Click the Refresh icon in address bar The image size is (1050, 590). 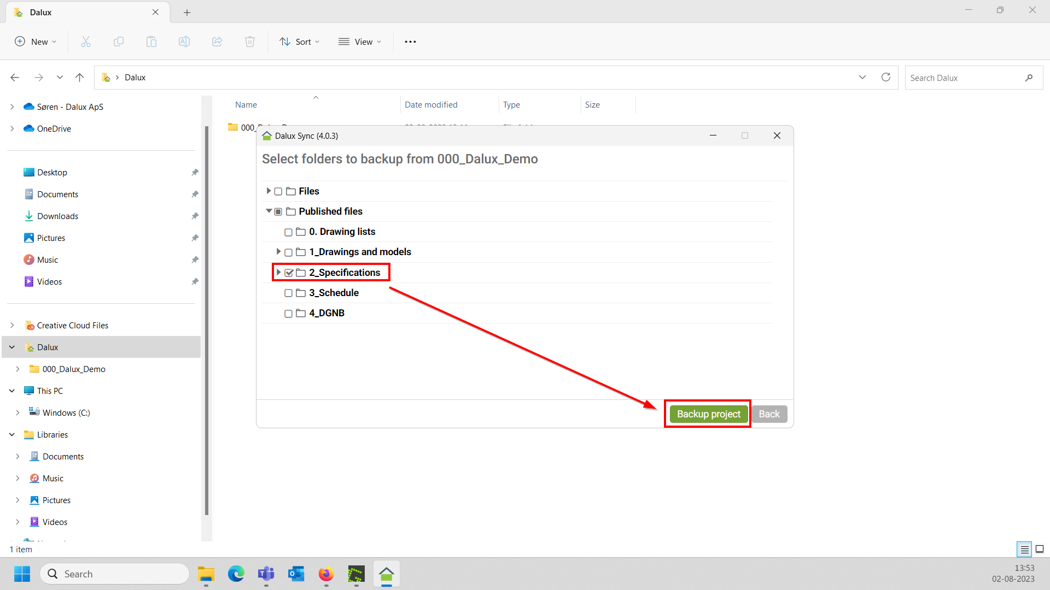coord(886,78)
